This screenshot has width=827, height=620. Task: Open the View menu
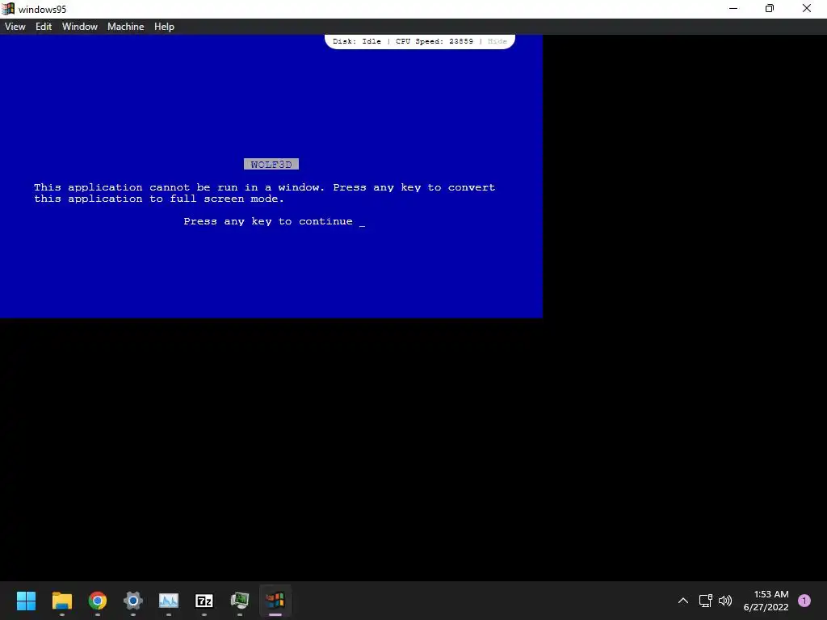15,27
